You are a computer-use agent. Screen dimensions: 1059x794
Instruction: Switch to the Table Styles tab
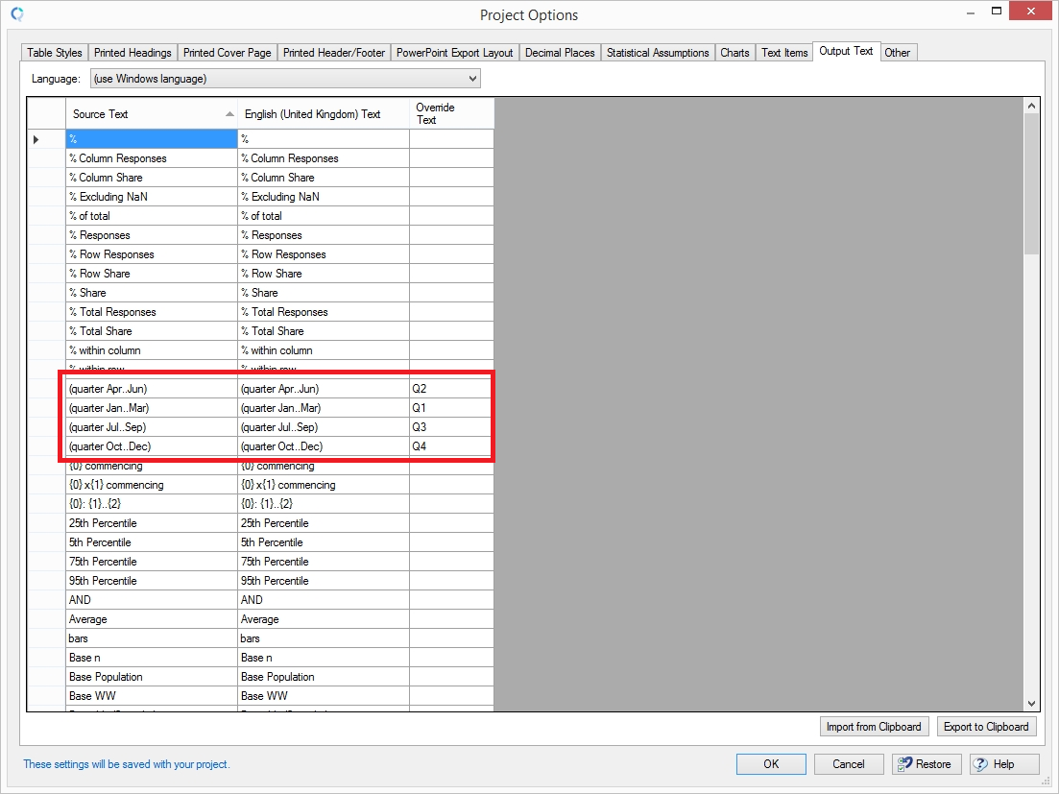[54, 53]
